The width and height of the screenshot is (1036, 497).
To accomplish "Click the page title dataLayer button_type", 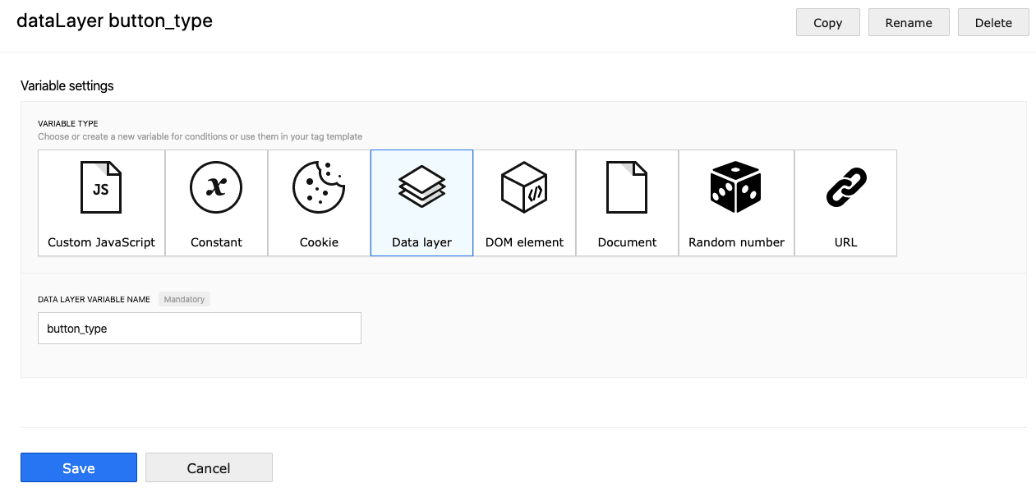I will tap(114, 21).
